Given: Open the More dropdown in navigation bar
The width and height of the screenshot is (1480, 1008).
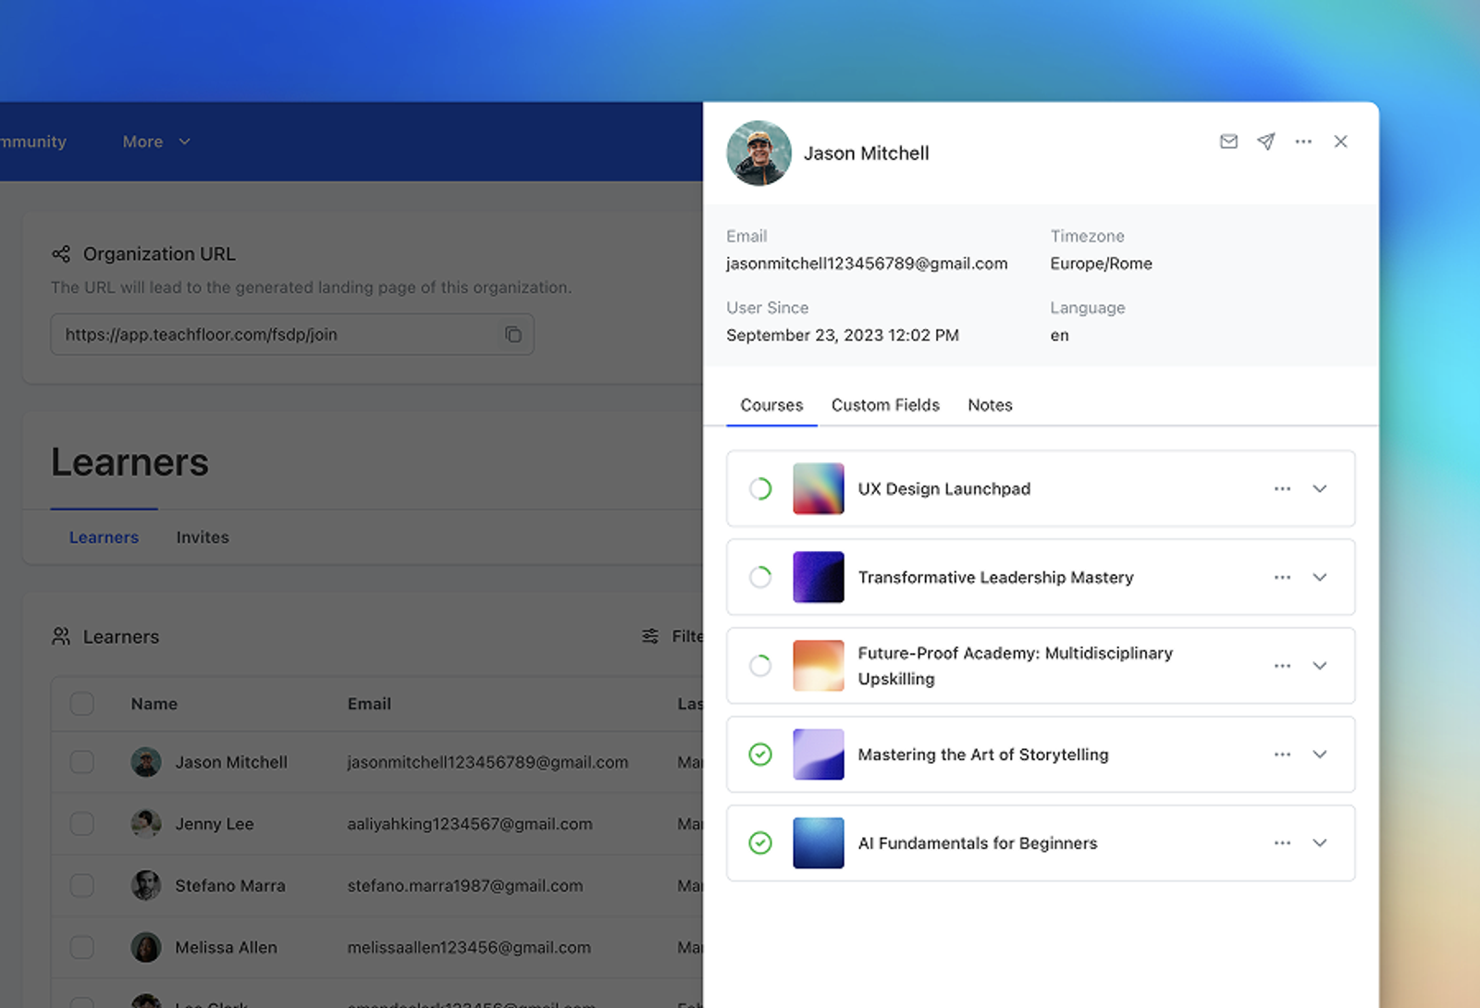Looking at the screenshot, I should click(156, 141).
